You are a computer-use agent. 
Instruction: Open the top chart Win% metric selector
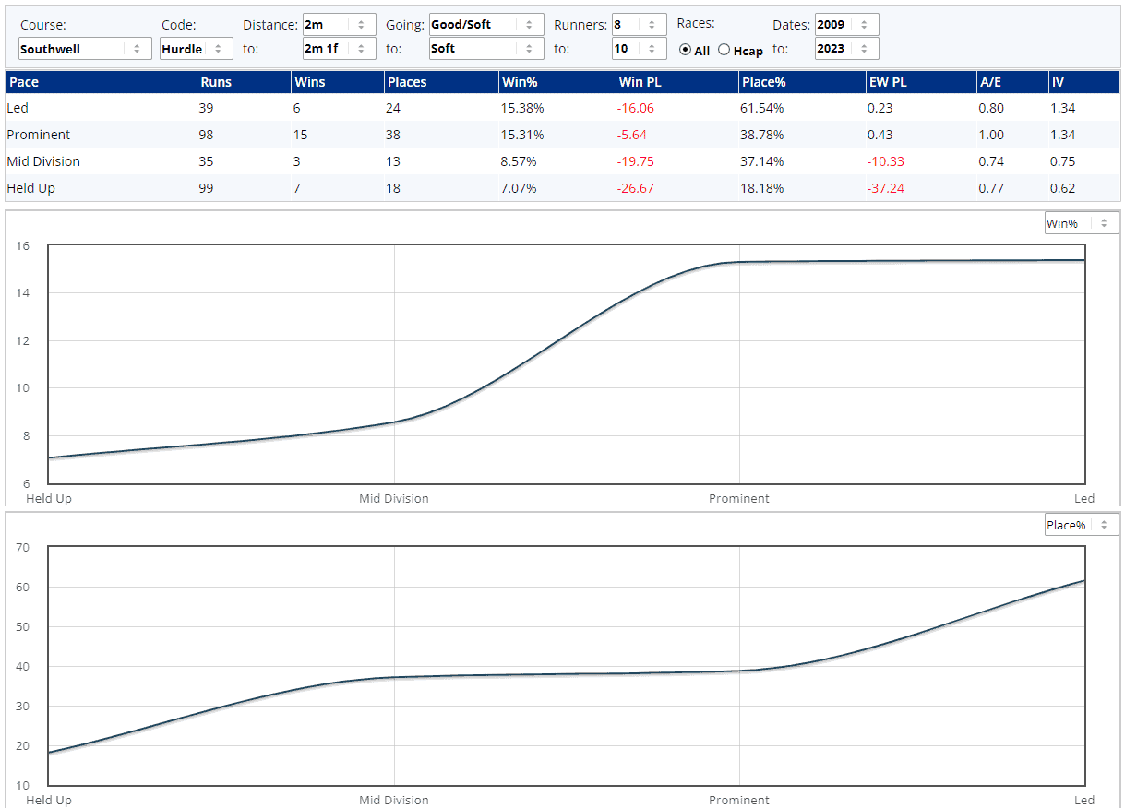(x=1081, y=223)
